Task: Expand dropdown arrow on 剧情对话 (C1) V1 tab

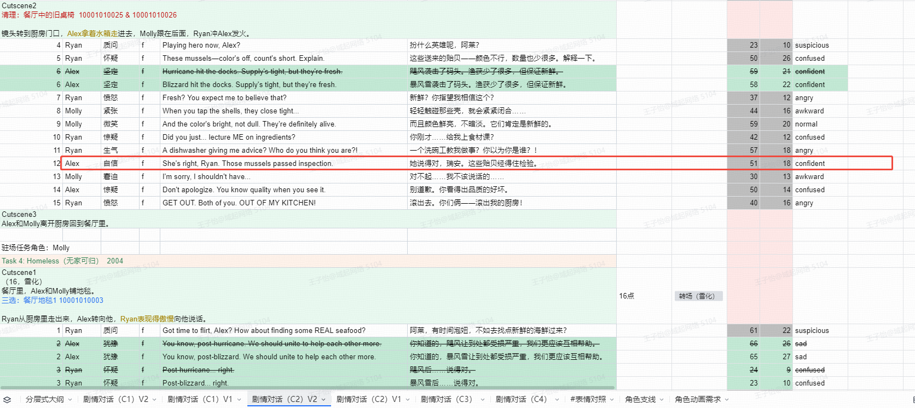Action: pos(239,400)
